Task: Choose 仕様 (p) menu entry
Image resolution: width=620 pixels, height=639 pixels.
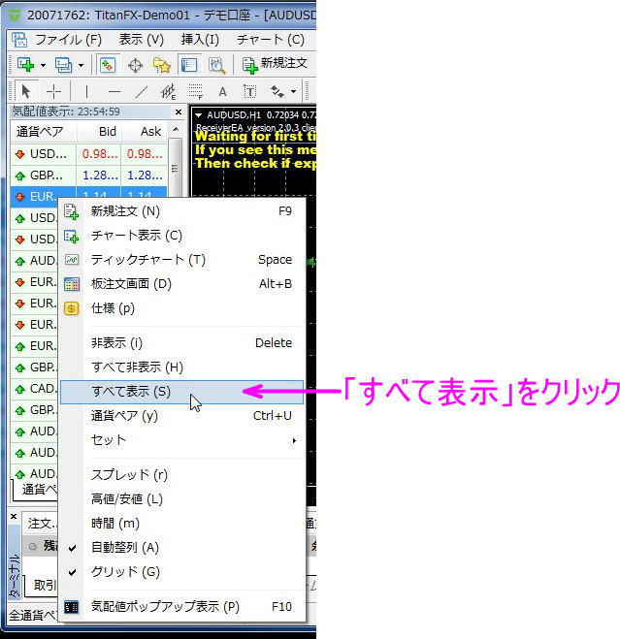Action: 181,308
